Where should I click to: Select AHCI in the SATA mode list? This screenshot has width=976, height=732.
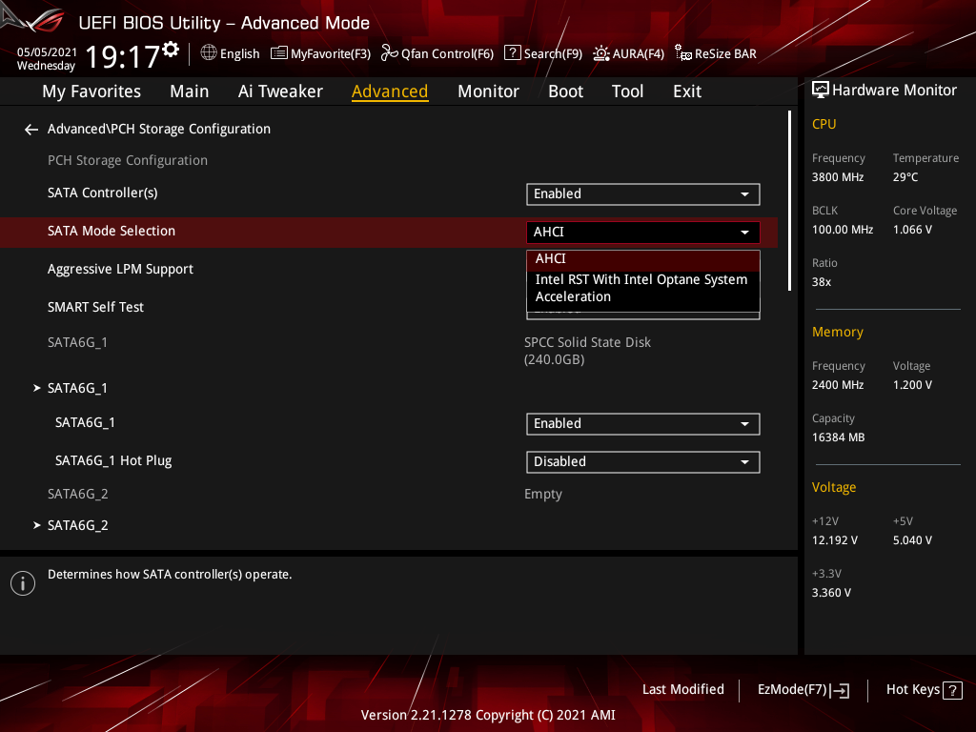[x=642, y=259]
